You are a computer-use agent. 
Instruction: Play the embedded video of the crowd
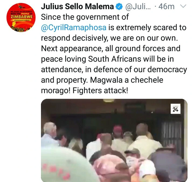click(114, 140)
